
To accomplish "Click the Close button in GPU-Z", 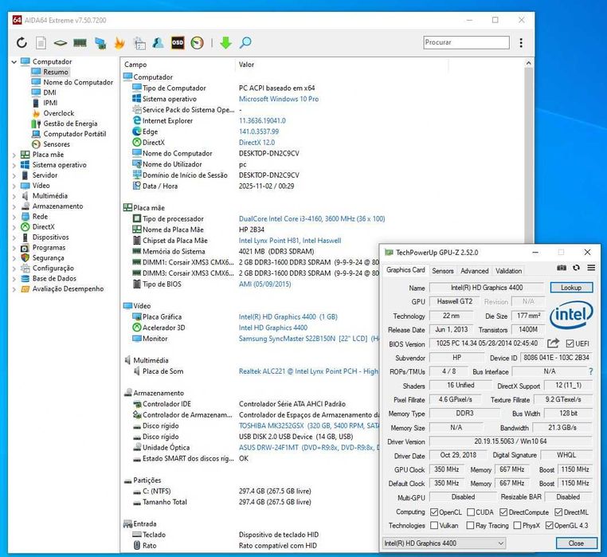I will (576, 543).
